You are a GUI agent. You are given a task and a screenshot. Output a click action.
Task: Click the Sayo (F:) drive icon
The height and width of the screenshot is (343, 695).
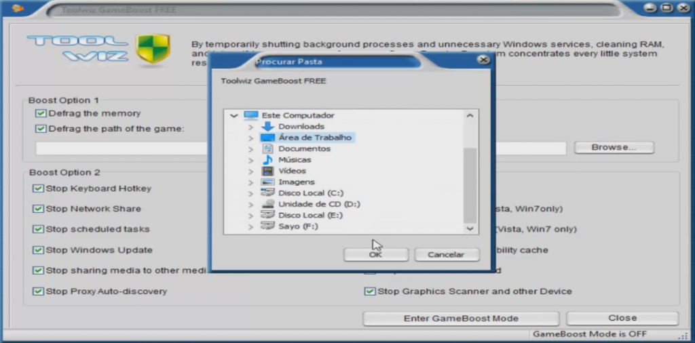[267, 226]
